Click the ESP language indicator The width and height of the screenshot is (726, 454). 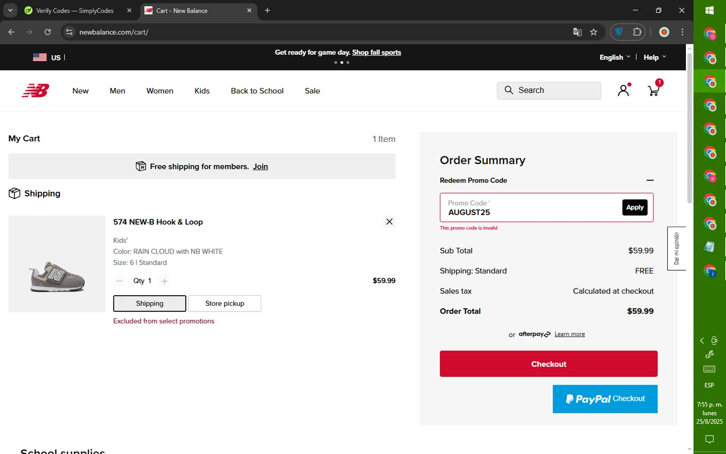point(710,385)
